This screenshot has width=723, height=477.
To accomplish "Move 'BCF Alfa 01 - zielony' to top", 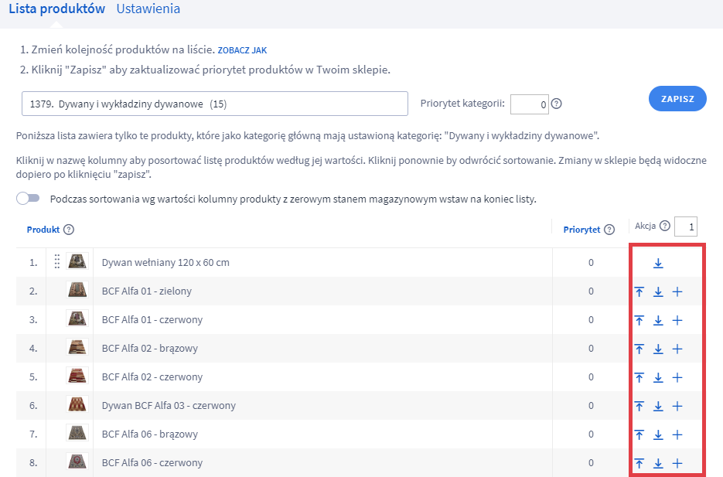I will (x=639, y=291).
